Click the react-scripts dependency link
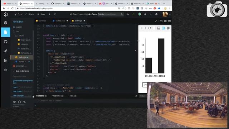Image resolution: width=229 pixels, height=129 pixels. click(x=19, y=96)
